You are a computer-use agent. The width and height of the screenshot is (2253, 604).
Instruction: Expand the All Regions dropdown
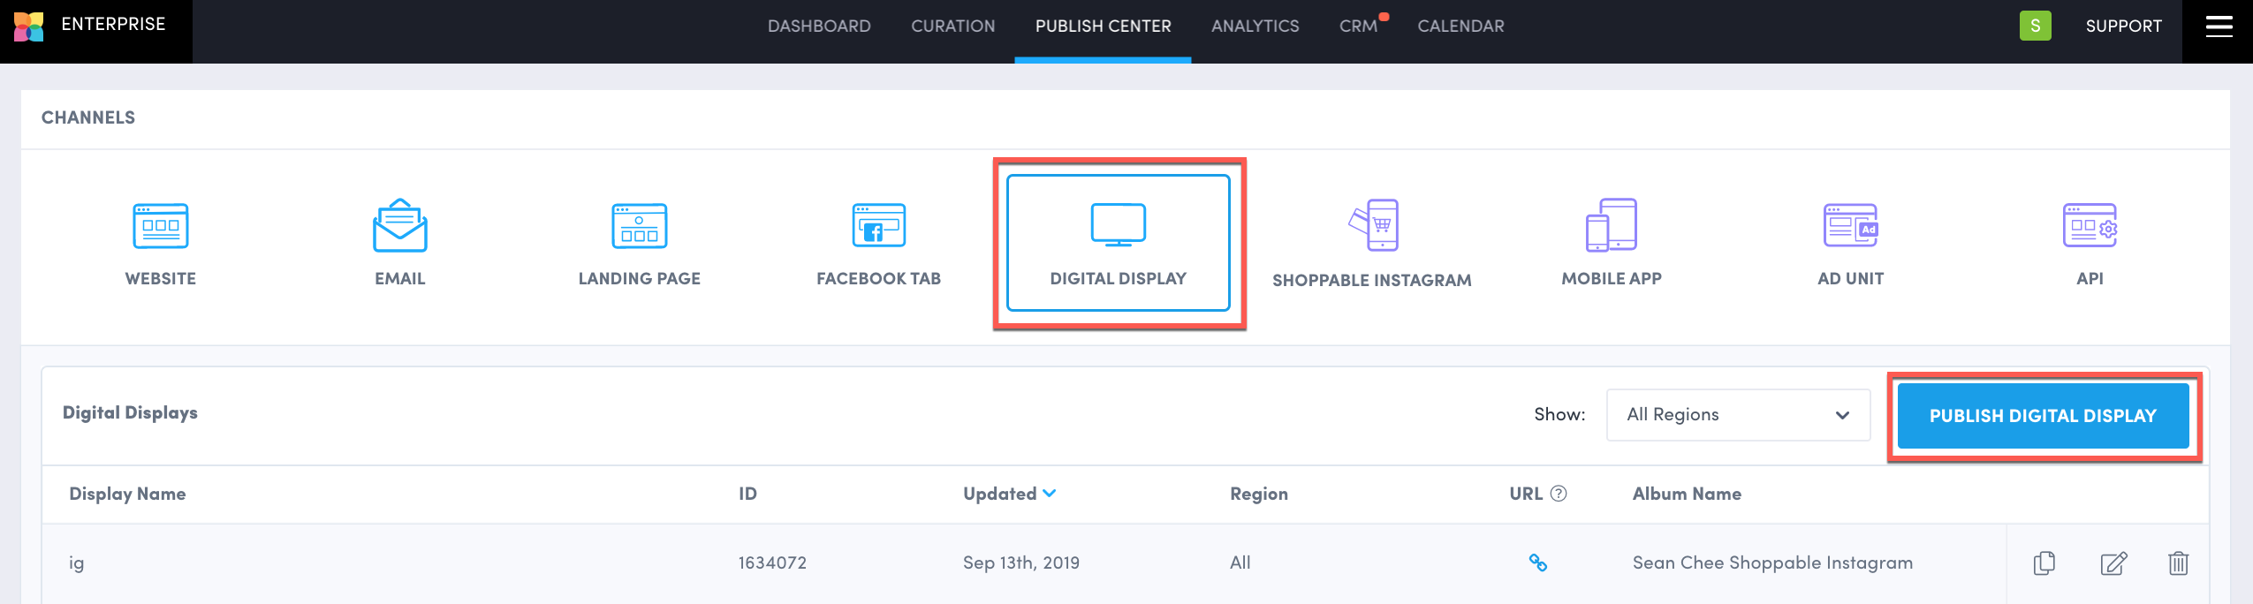click(x=1737, y=415)
